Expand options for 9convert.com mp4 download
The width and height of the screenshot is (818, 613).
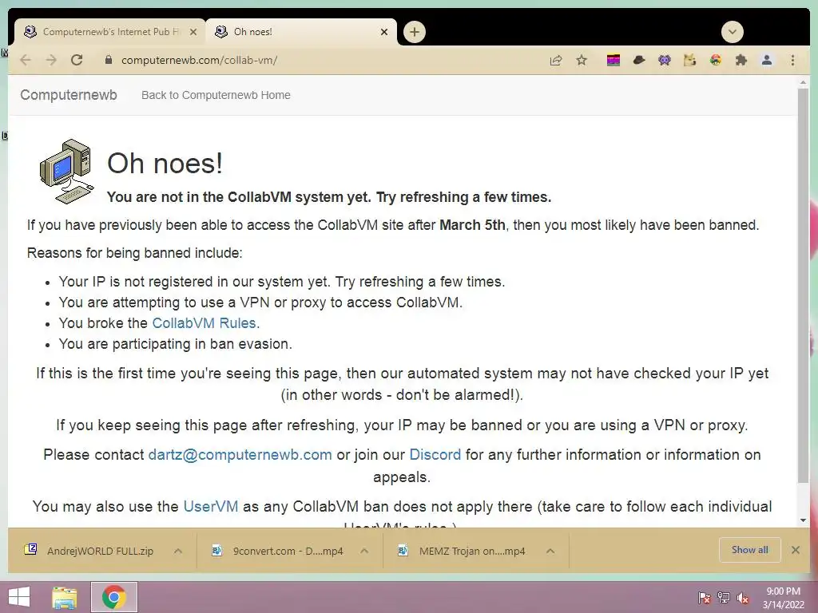coord(364,551)
